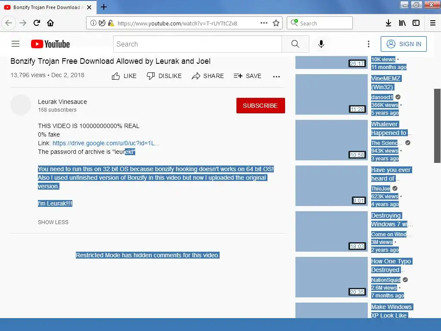
Task: Click the video title heading text
Action: coord(111,61)
